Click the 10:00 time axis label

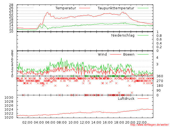pyautogui.click(x=73, y=123)
